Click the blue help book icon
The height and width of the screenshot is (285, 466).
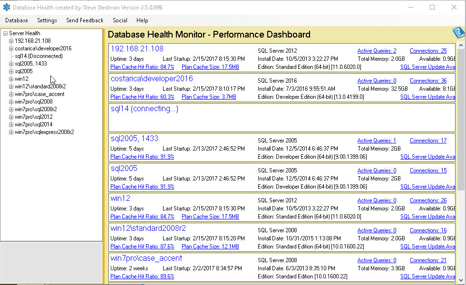pos(459,33)
